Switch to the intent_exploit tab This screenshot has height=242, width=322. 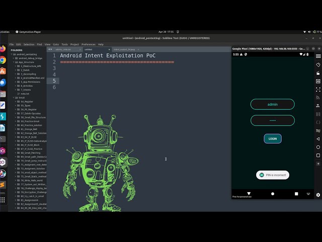[x=124, y=49]
